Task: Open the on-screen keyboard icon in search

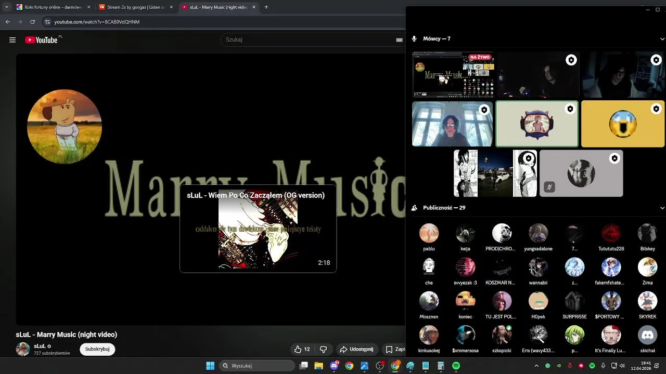Action: [x=400, y=39]
